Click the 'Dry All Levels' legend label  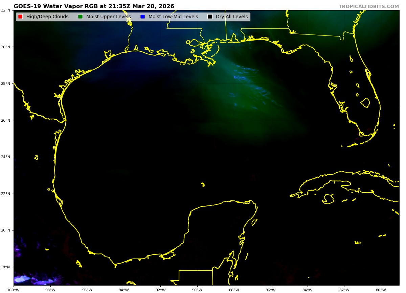[231, 17]
